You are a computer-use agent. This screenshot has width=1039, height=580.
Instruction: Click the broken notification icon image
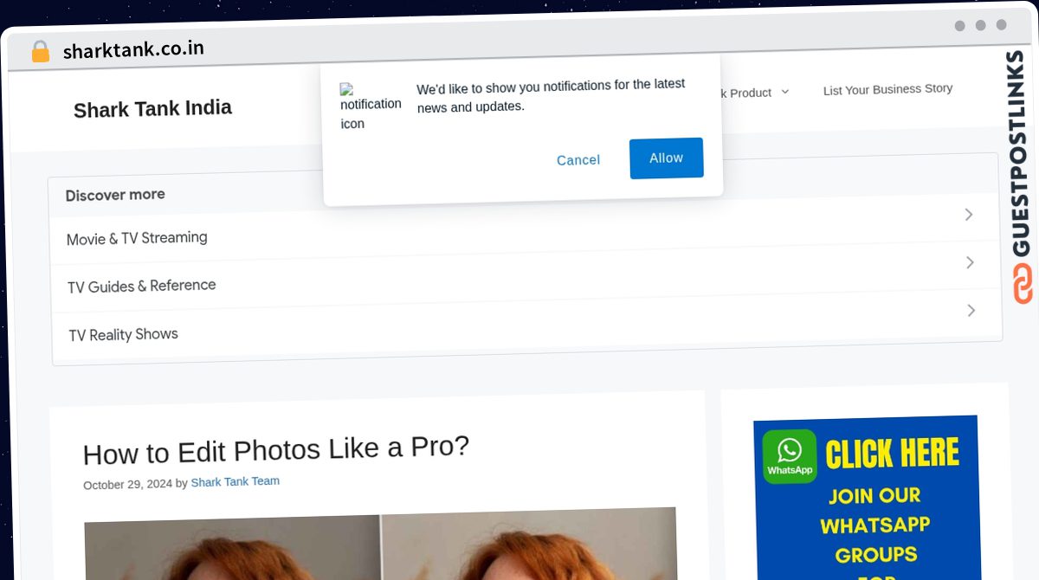(371, 106)
